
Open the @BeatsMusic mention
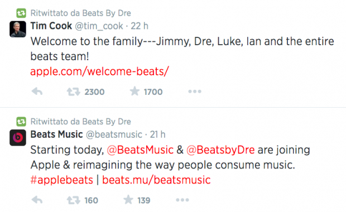140,150
